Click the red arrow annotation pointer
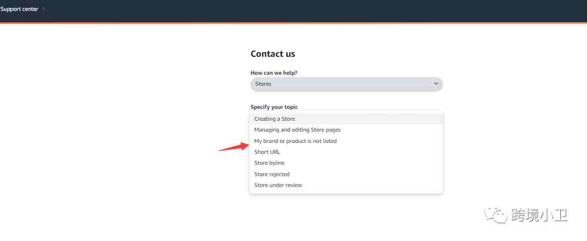The image size is (587, 241). coord(234,147)
